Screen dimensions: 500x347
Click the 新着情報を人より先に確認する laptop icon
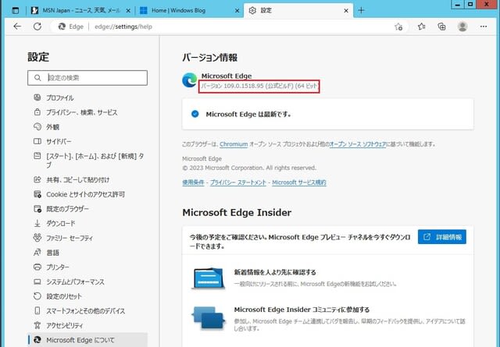pos(208,278)
